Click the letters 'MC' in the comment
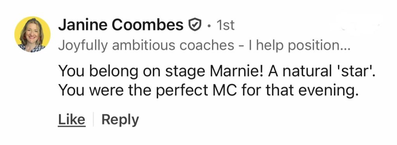Image resolution: width=397 pixels, height=145 pixels. [225, 91]
